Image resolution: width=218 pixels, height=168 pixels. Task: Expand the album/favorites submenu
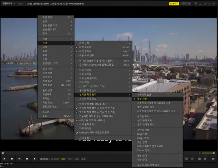point(56,30)
